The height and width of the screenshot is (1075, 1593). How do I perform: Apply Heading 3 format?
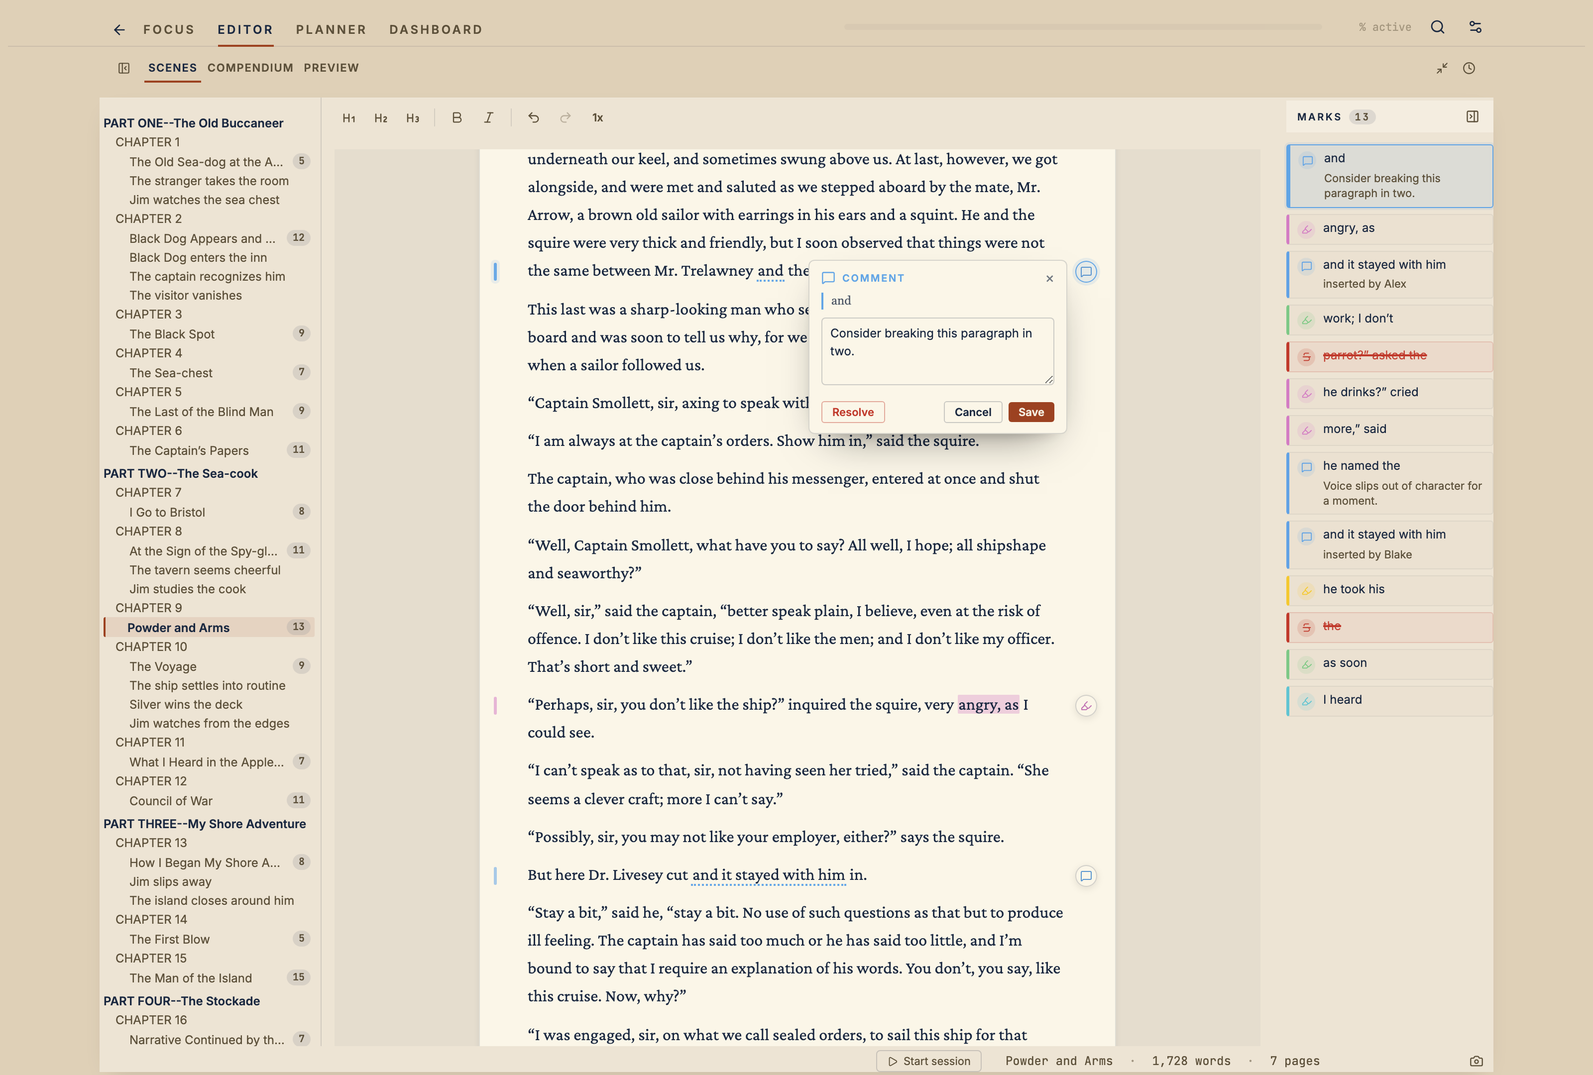(x=413, y=118)
